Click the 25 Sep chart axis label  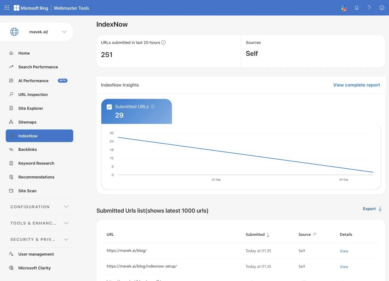(216, 180)
